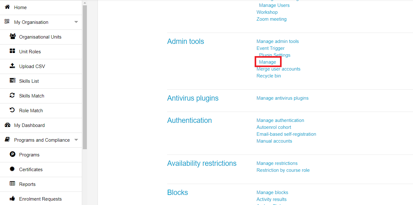The image size is (413, 205).
Task: Open the Manage link under Plugin Settings
Action: coord(267,62)
